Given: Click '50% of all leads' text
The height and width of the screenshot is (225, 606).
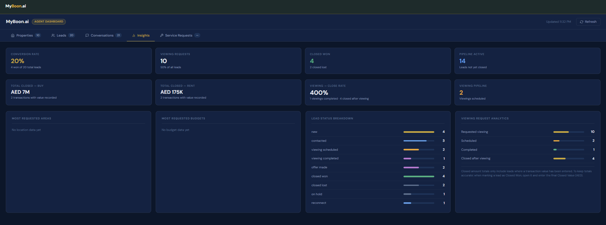Looking at the screenshot, I should point(170,67).
